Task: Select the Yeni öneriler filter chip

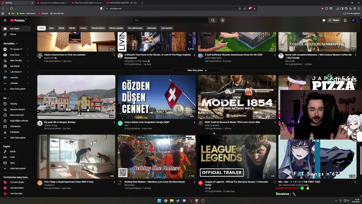Action: [x=167, y=28]
